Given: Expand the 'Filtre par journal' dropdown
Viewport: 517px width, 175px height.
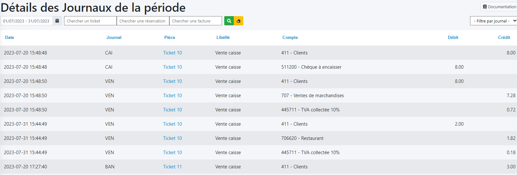Looking at the screenshot, I should [x=494, y=21].
